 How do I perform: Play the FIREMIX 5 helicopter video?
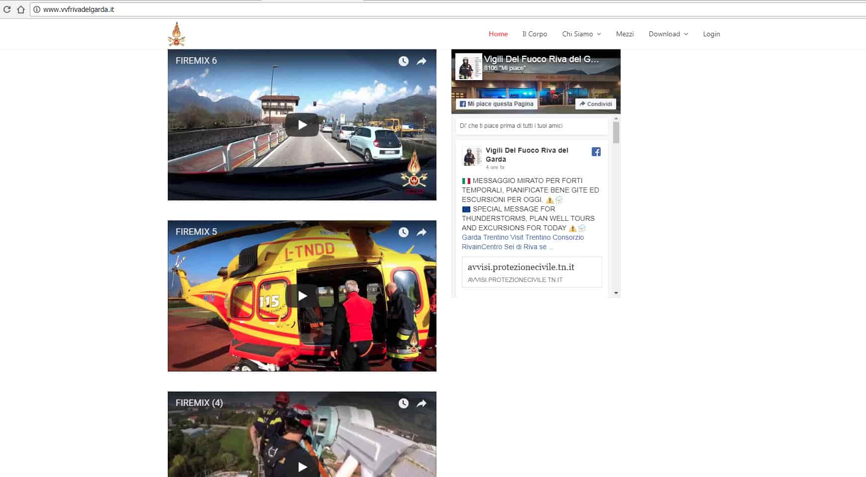point(302,296)
